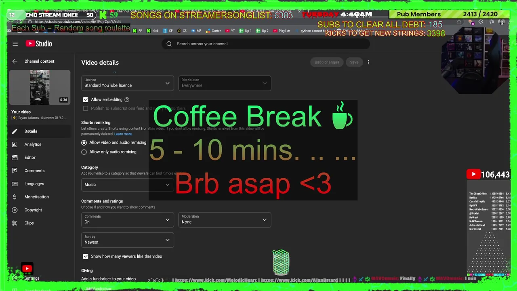The image size is (517, 291).
Task: Open the Comments page from the sidebar
Action: pos(34,171)
